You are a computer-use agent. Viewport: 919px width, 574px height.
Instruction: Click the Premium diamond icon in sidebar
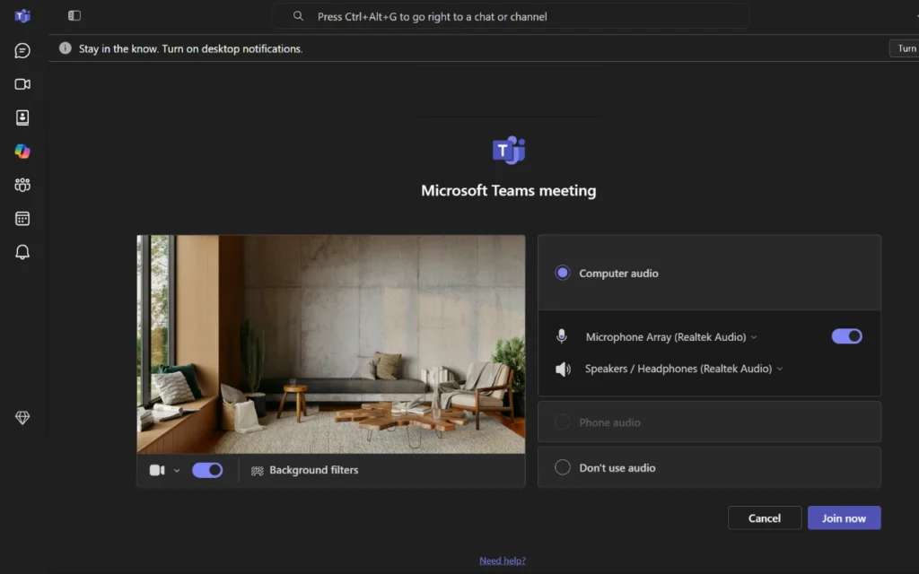[x=22, y=417]
